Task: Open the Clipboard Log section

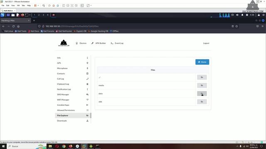Action: tap(73, 84)
